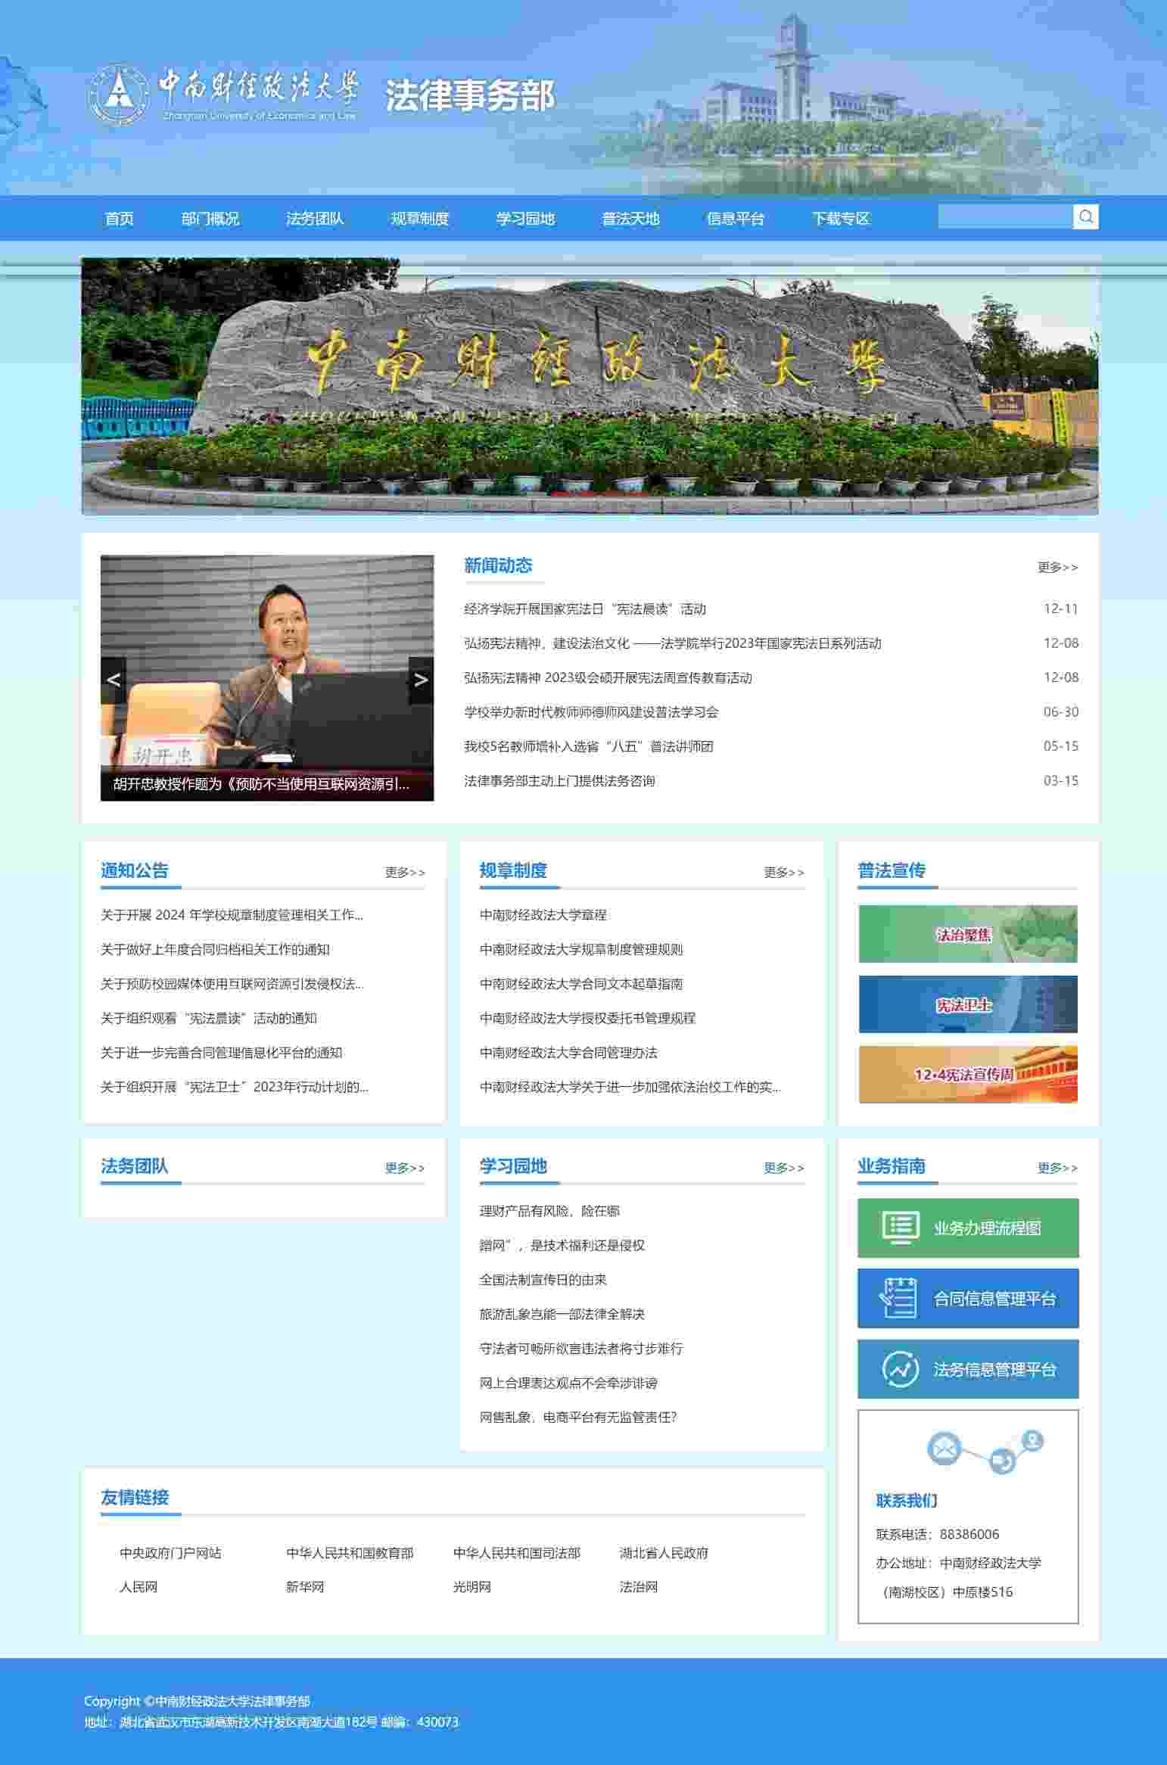Focus the search input field
1167x1765 pixels.
tap(1004, 217)
